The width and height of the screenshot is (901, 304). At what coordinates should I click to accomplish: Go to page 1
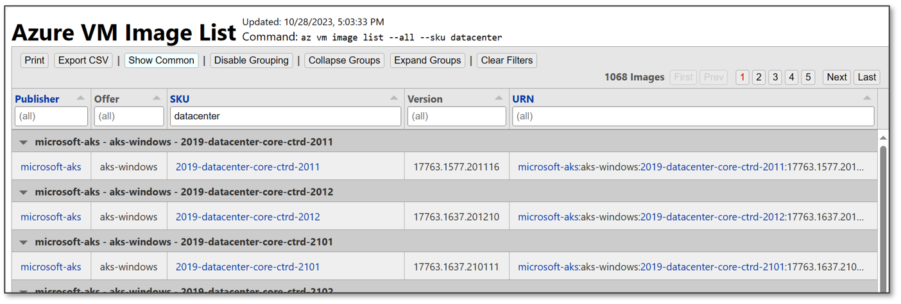coord(742,77)
